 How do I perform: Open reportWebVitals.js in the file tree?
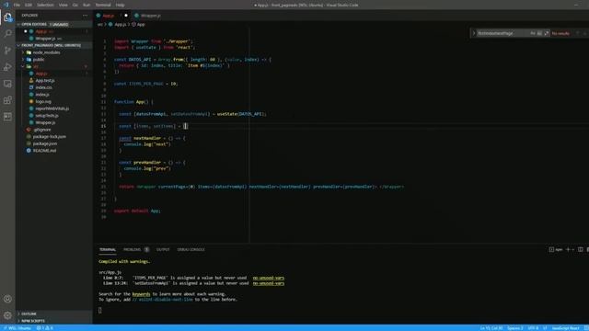point(52,108)
